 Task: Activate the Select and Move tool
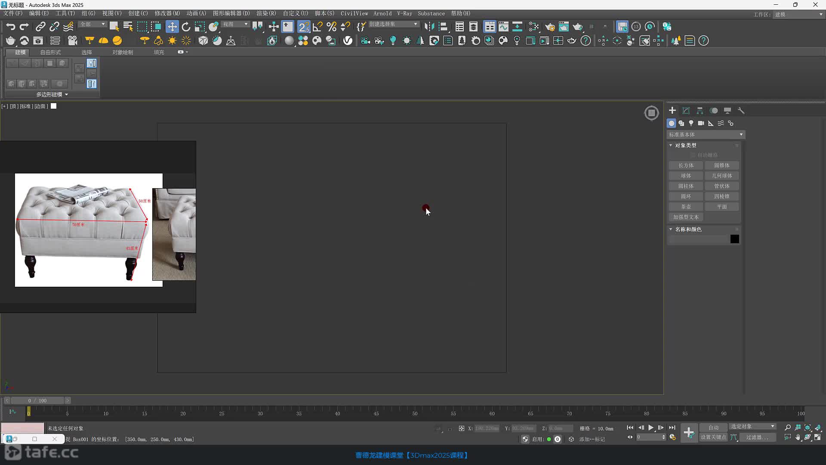tap(172, 27)
